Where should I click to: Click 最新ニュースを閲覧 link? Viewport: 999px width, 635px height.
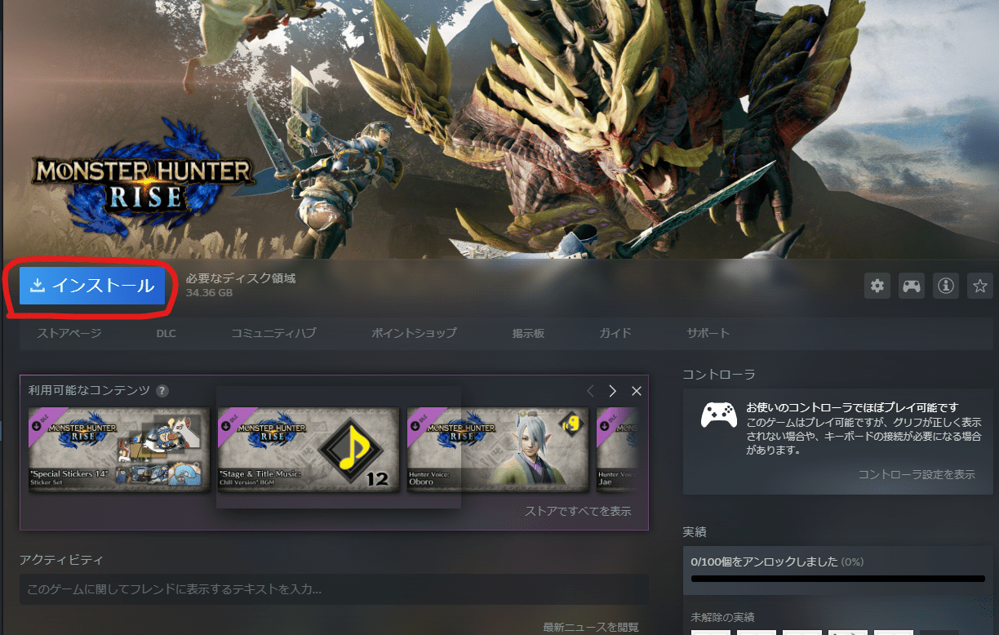[591, 627]
